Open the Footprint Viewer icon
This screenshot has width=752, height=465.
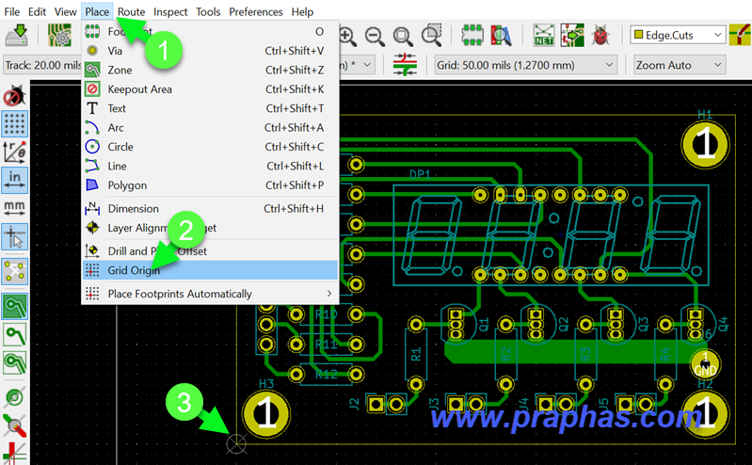tap(501, 35)
